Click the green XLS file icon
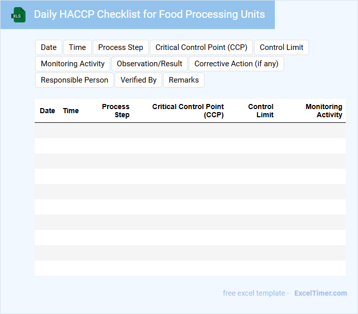Viewport: 358px width, 314px height. [x=19, y=15]
